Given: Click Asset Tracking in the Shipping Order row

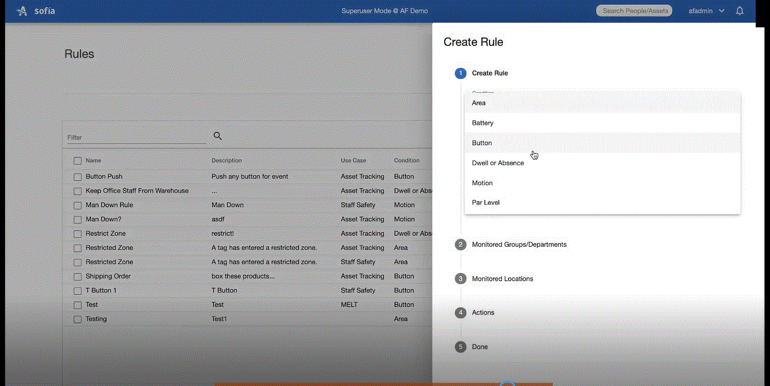Looking at the screenshot, I should tap(362, 277).
